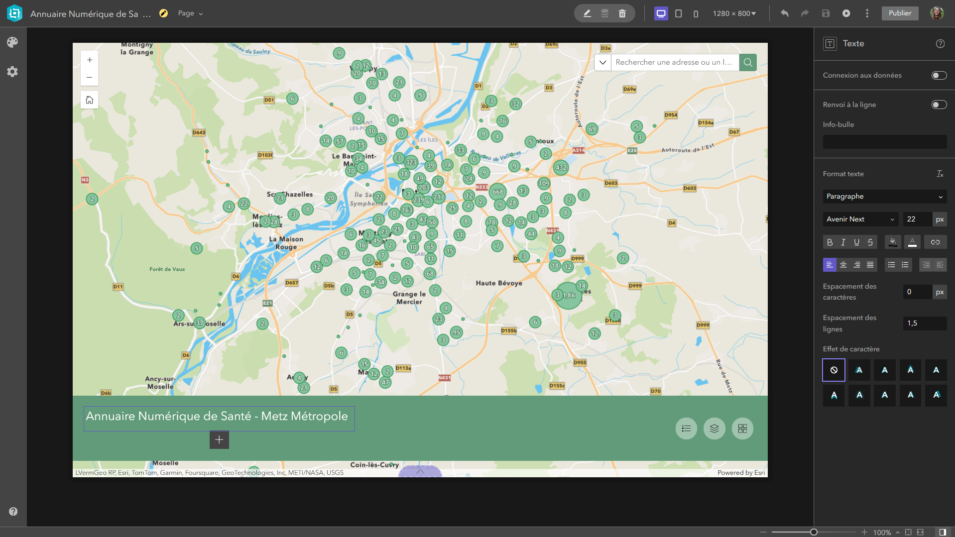Open the Theme palette panel
955x537 pixels.
12,42
